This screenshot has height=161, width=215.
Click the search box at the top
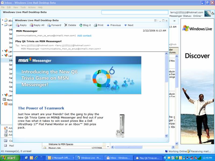[135, 12]
